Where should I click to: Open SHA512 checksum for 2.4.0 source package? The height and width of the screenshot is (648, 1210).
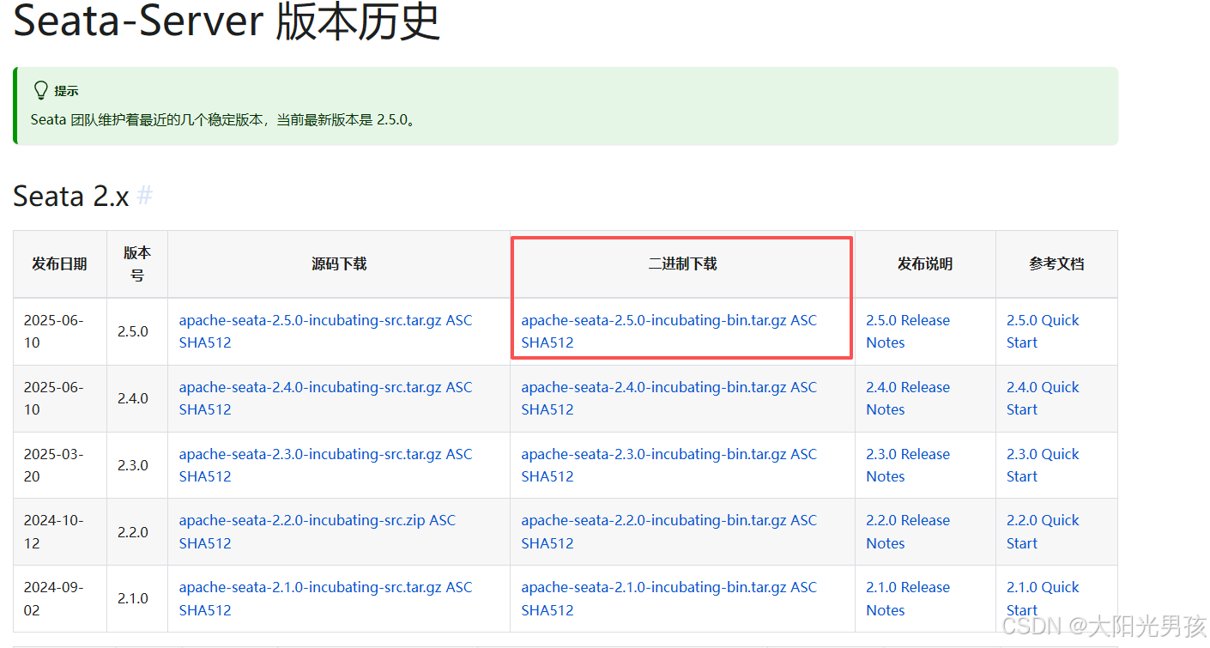[205, 409]
